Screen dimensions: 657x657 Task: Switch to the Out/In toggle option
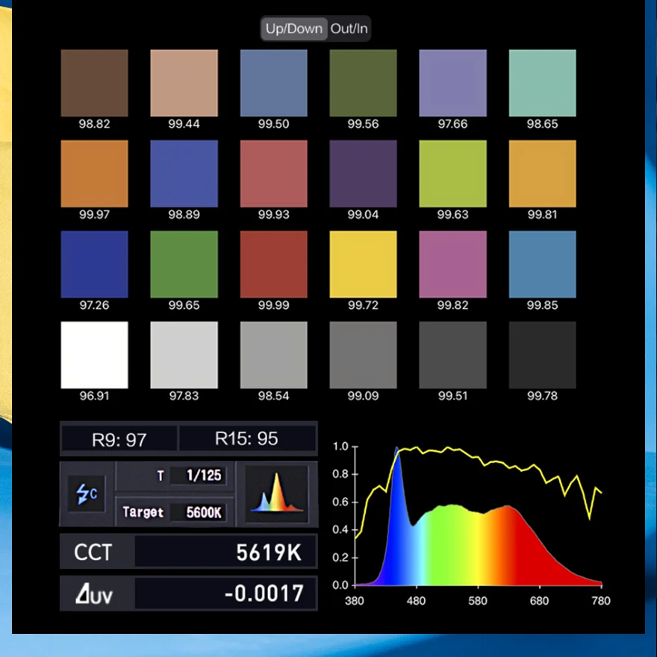click(x=349, y=29)
